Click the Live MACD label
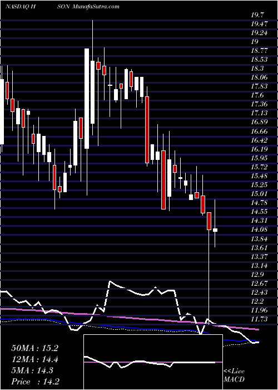The height and width of the screenshot is (390, 278). coord(234,376)
